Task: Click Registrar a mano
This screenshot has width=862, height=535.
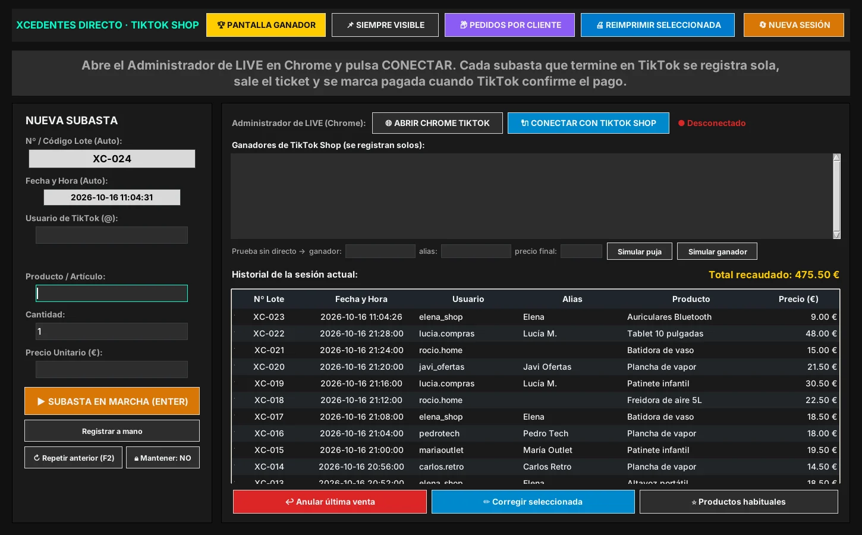Action: pos(112,431)
